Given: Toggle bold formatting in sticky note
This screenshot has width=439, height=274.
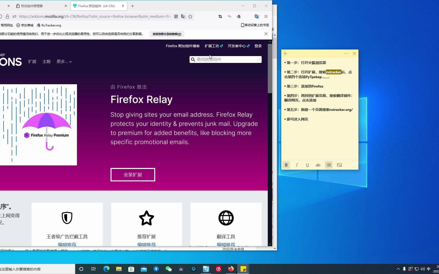Looking at the screenshot, I should pos(286,165).
